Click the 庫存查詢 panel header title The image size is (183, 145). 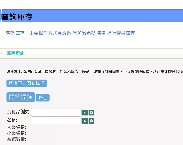point(15,53)
